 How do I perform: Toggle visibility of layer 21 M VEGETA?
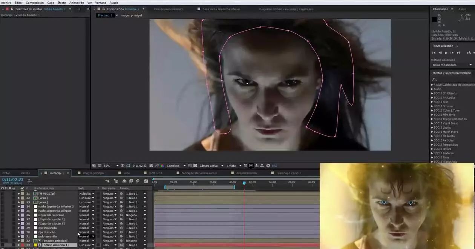(3, 194)
